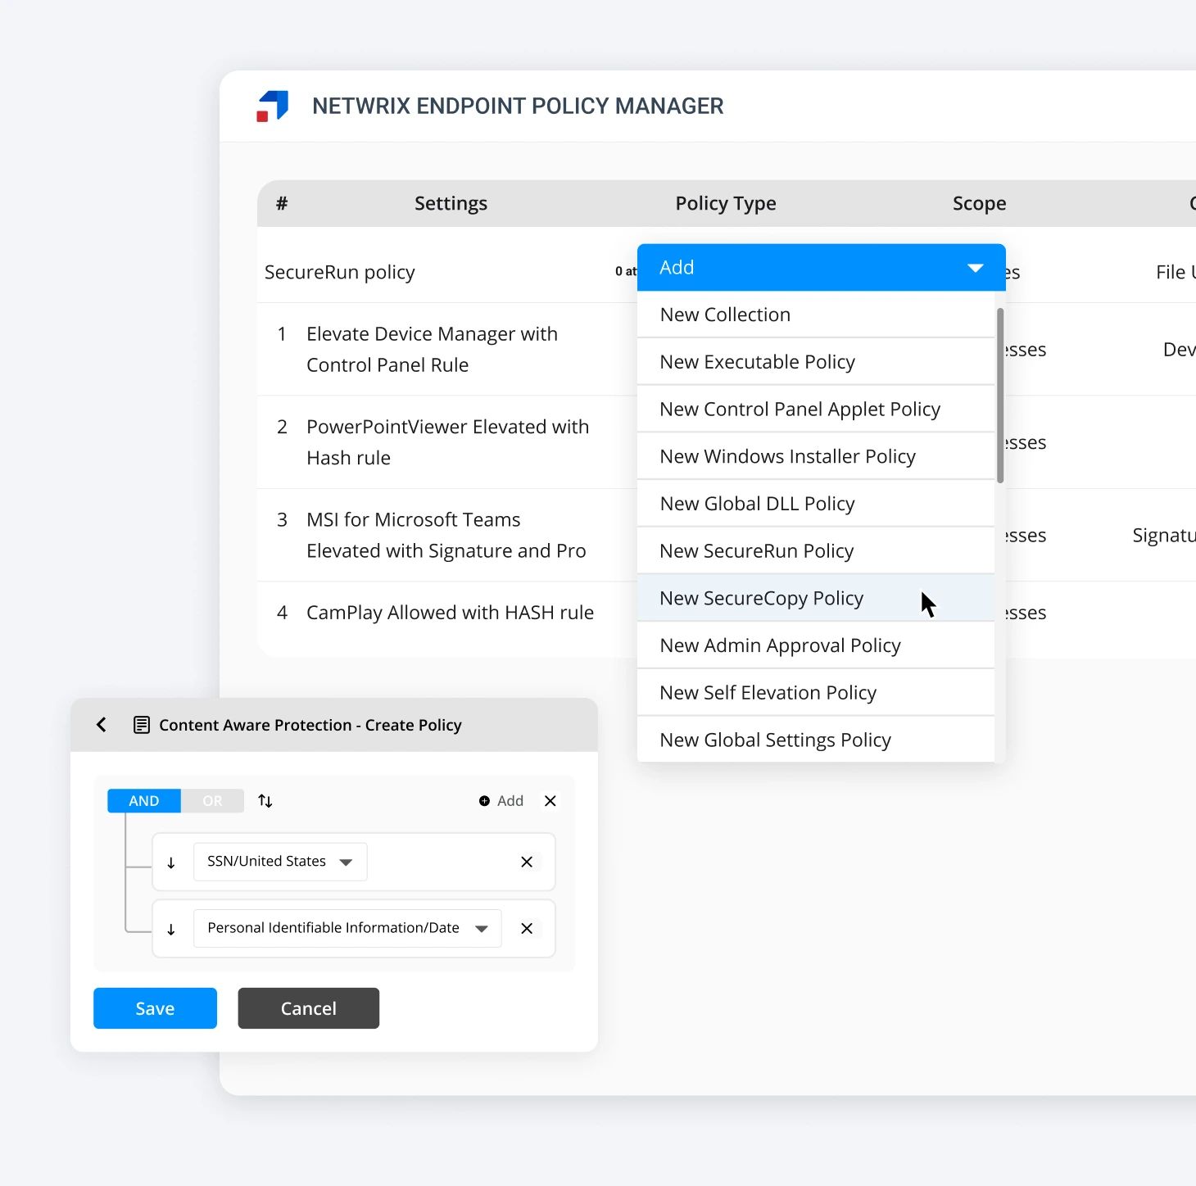1196x1186 pixels.
Task: Click the # column header
Action: coord(282,203)
